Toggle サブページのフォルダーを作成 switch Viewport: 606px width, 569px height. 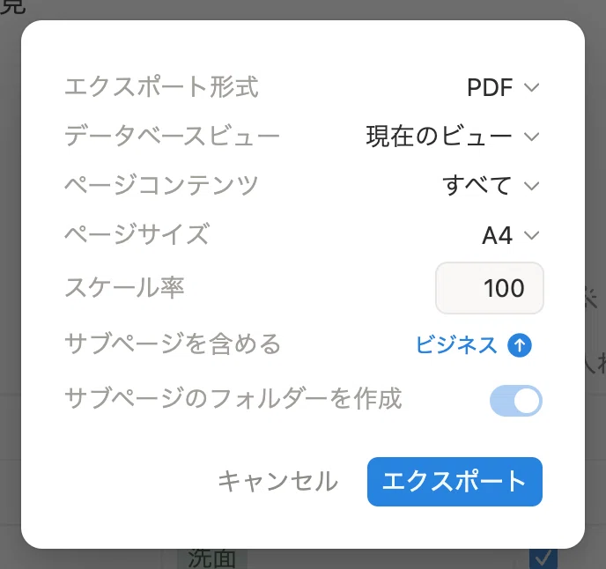click(x=516, y=401)
